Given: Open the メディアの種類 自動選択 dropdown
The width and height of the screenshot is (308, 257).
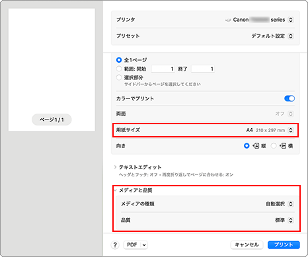Looking at the screenshot, I should point(291,204).
